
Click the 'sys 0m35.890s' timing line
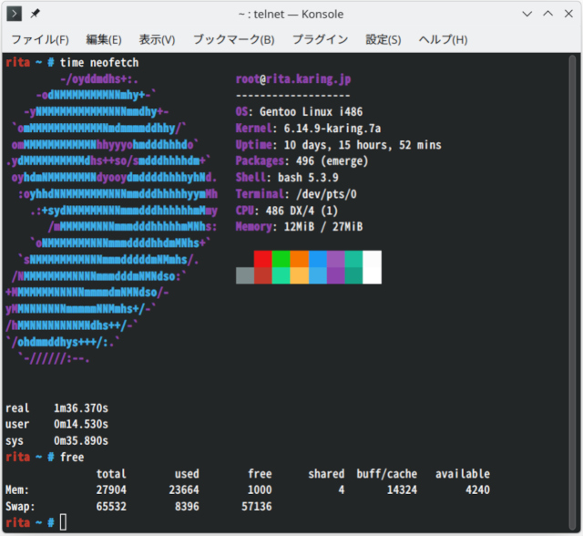click(x=56, y=441)
